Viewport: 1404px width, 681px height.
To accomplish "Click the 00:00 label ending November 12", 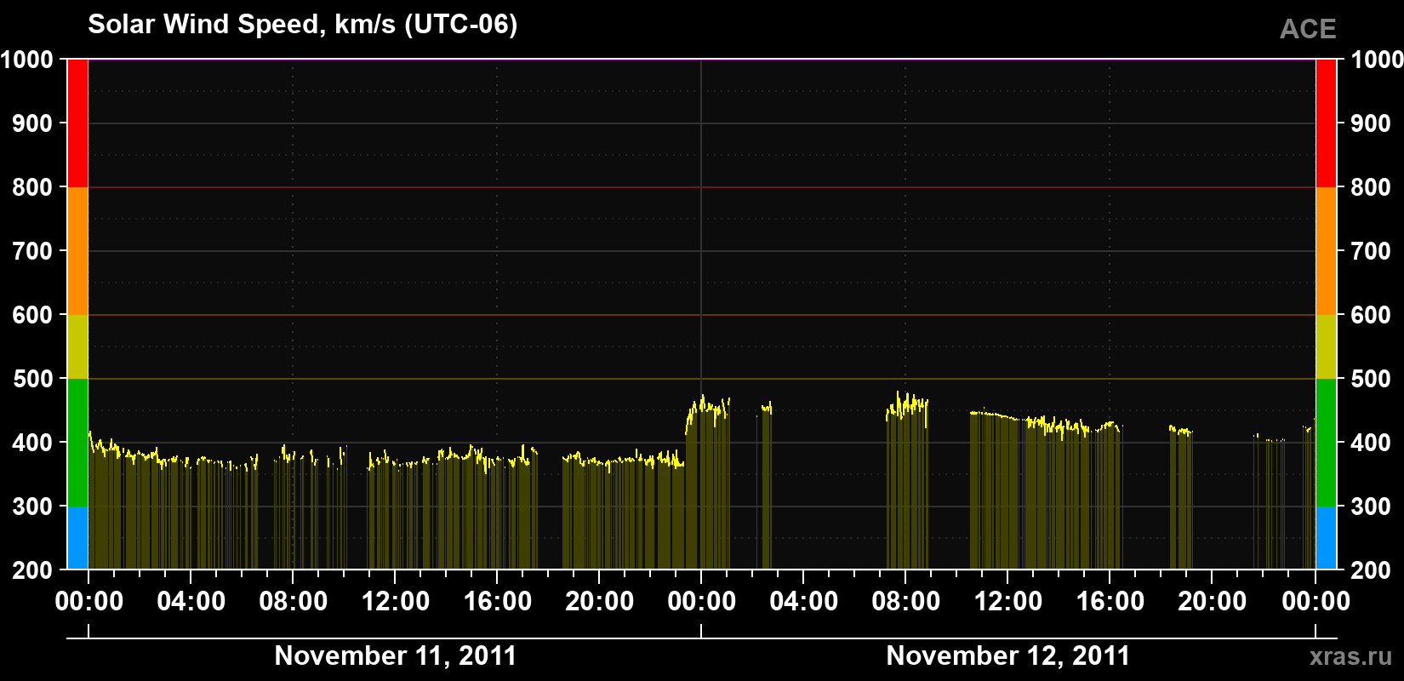I will click(1316, 602).
